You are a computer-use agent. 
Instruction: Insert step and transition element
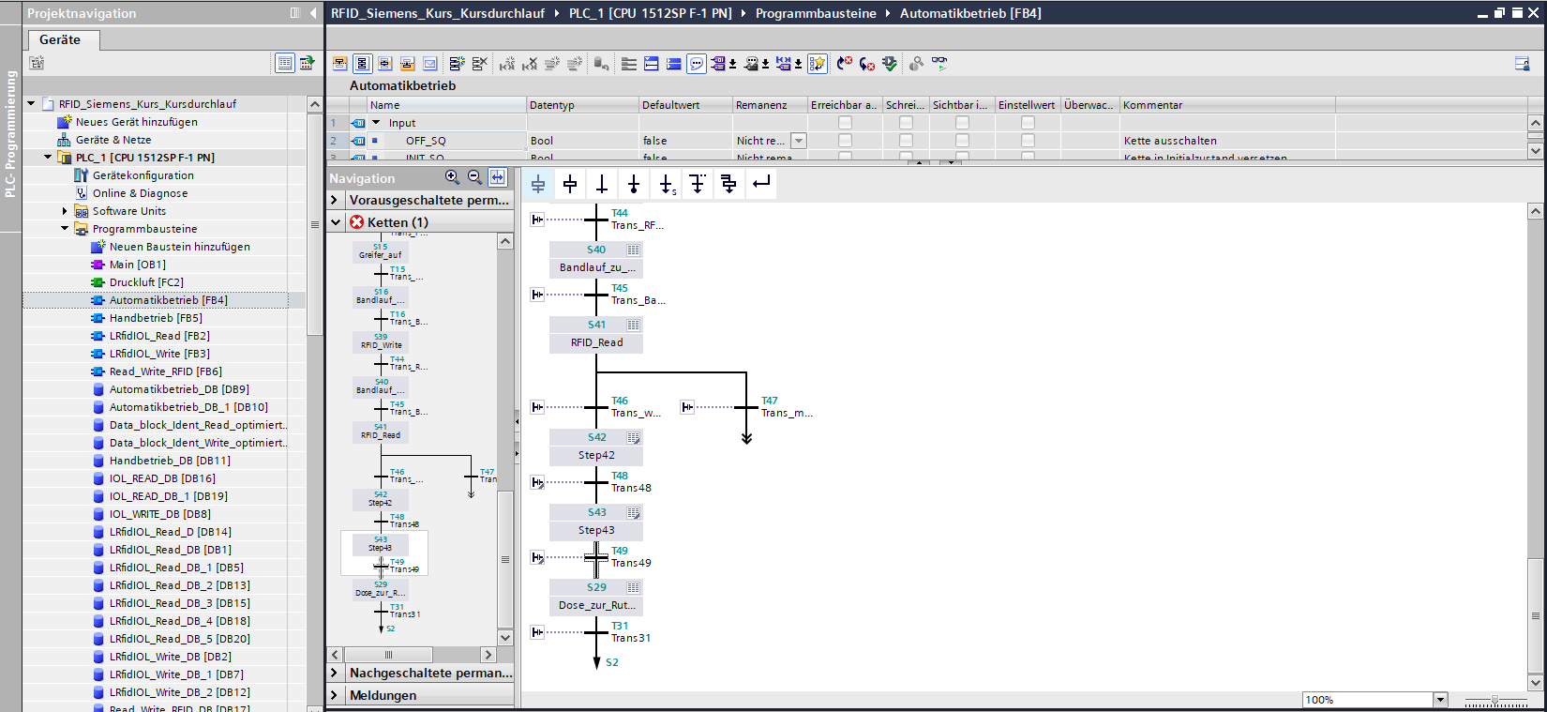click(538, 184)
